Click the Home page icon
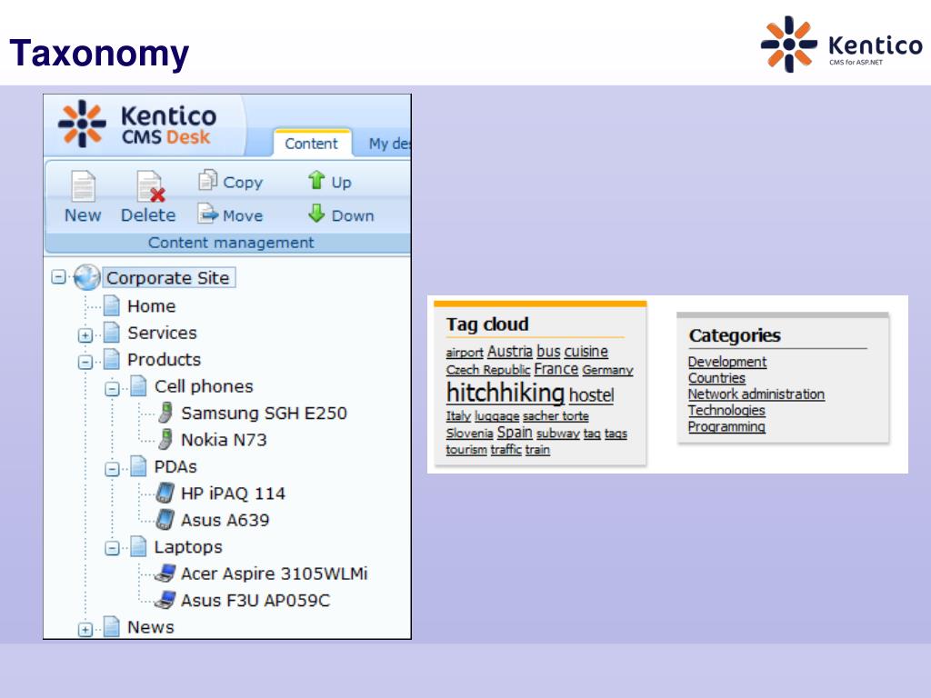This screenshot has height=698, width=931. tap(112, 305)
